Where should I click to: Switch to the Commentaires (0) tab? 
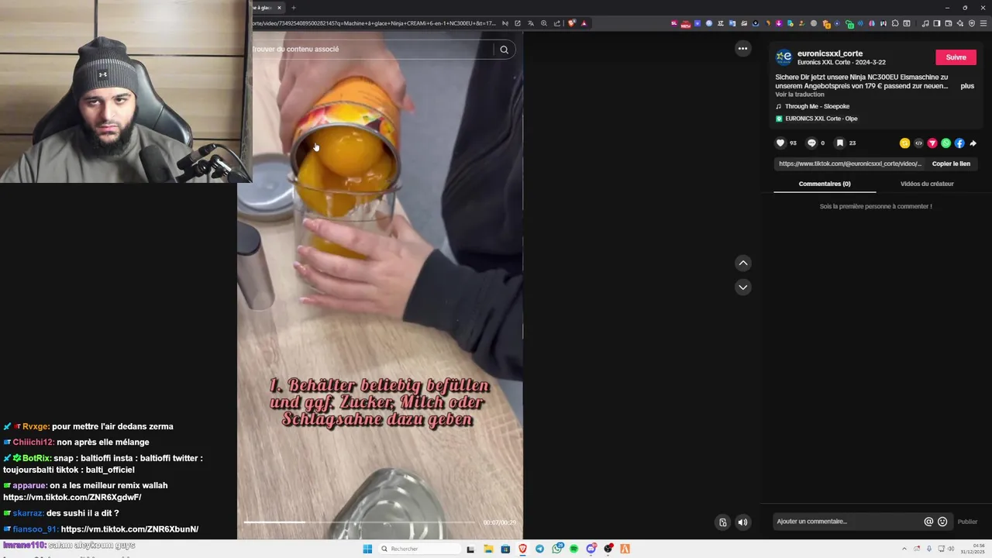pos(825,184)
